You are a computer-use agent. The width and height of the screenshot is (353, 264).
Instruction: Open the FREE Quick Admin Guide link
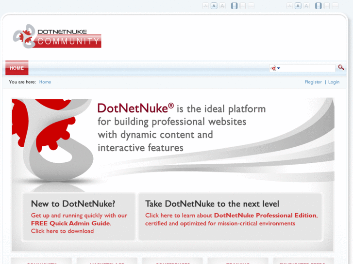coord(71,223)
